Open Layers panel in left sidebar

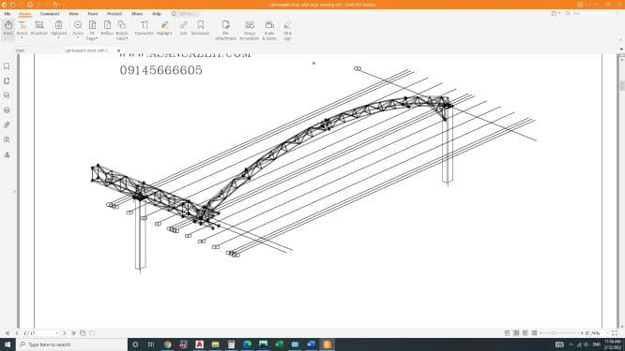[7, 110]
